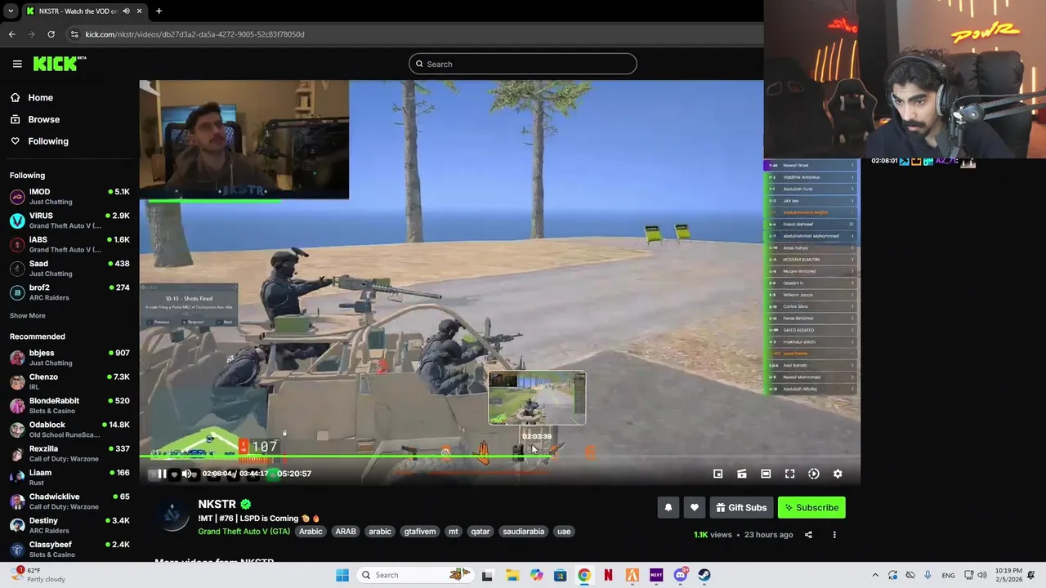Screen dimensions: 1046x588
Task: Select the Arabic tag
Action: [311, 532]
